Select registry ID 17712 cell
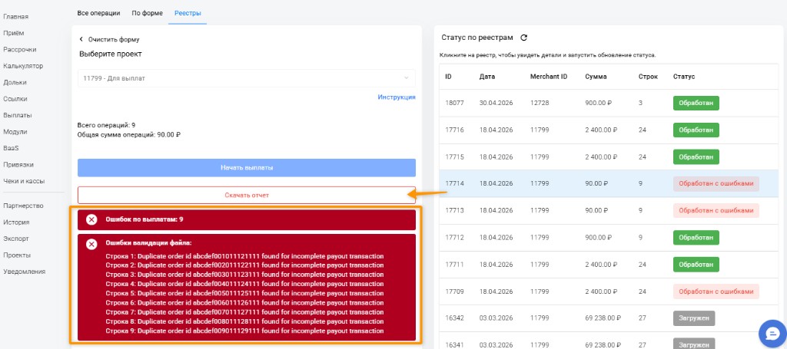 (454, 237)
